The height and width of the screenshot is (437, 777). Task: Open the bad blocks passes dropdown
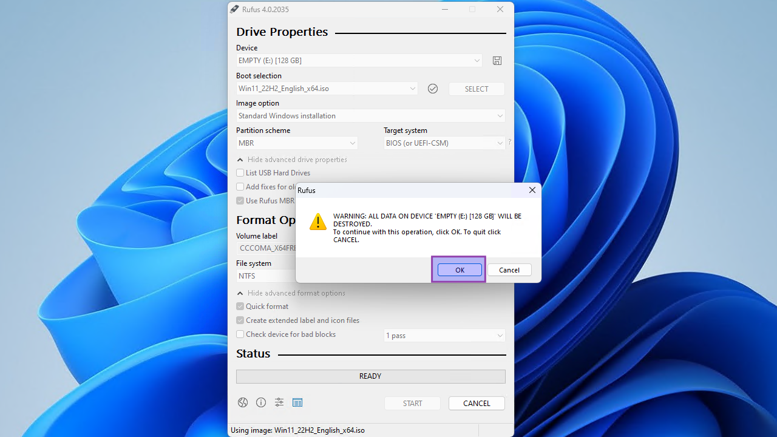[444, 336]
